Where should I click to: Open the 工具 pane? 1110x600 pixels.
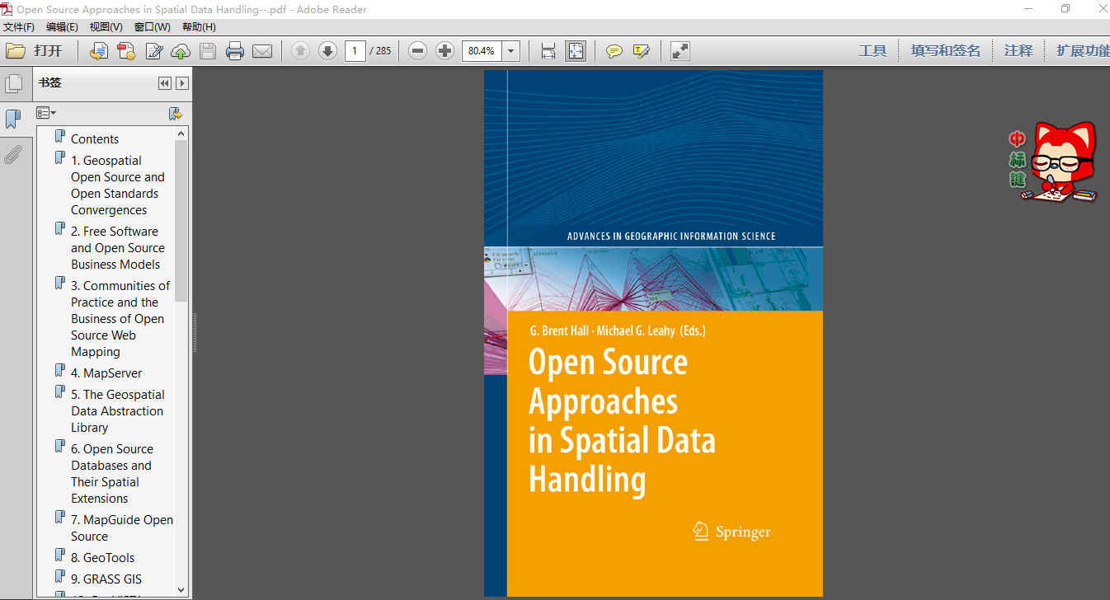tap(872, 51)
